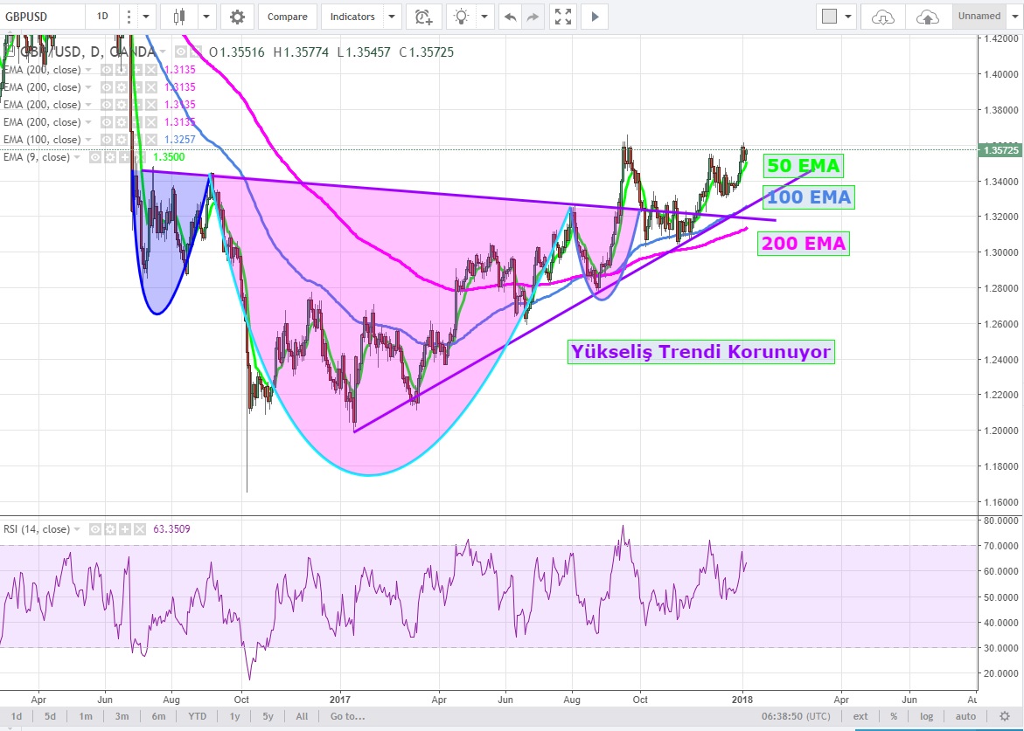1024x731 pixels.
Task: Click the ideas lightbulb icon
Action: 461,17
